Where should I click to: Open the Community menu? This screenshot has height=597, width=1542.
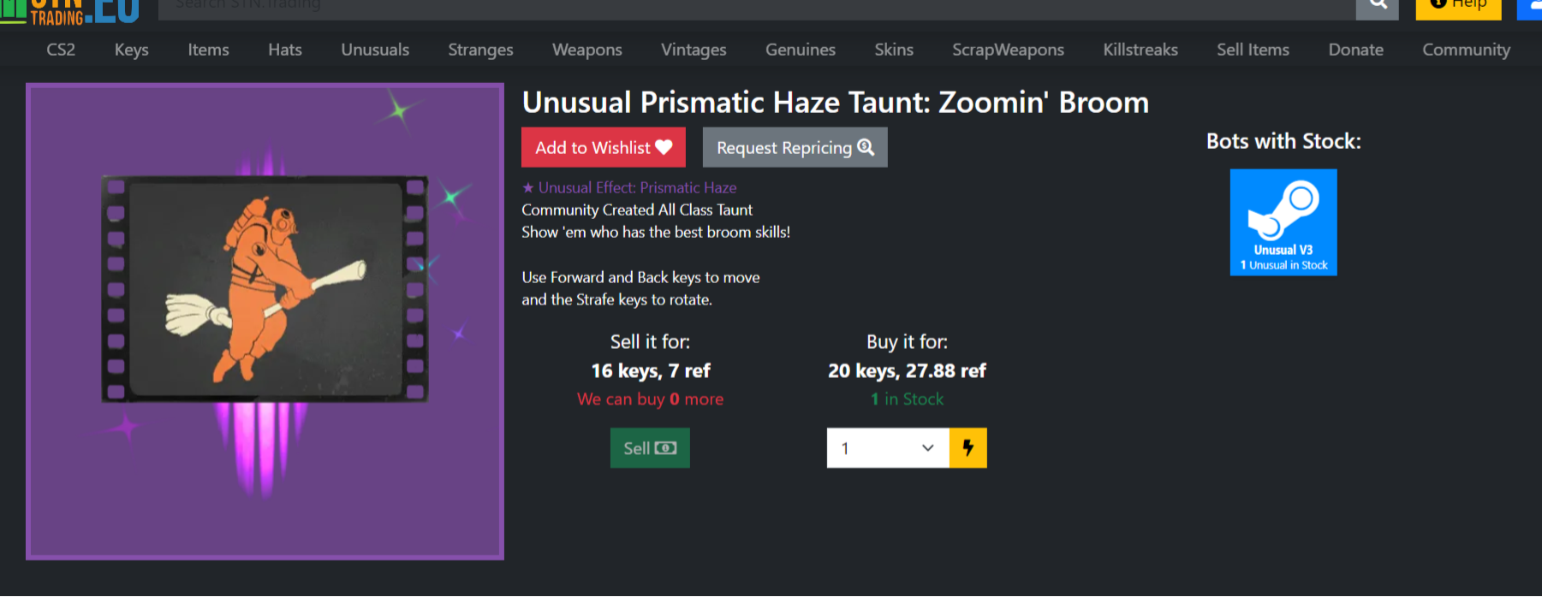pos(1466,50)
